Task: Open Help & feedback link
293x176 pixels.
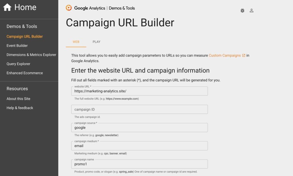Action: (20, 108)
